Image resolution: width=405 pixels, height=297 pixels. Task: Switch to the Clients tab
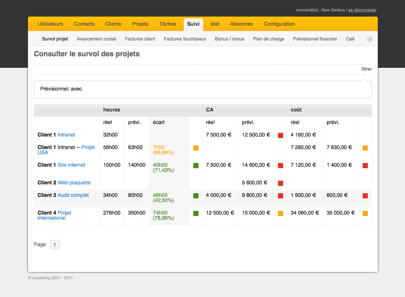[113, 24]
